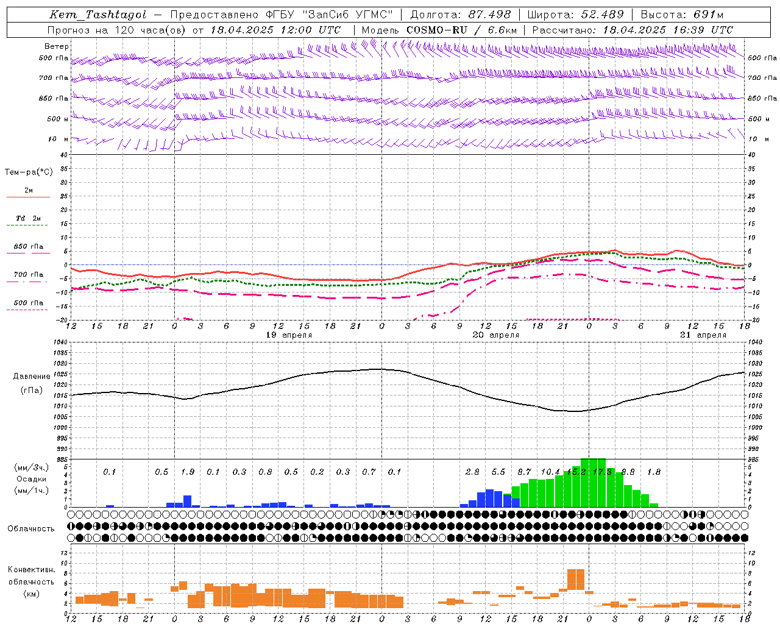The image size is (780, 624).
Task: Click the longitude value 87.498
Action: pyautogui.click(x=489, y=15)
